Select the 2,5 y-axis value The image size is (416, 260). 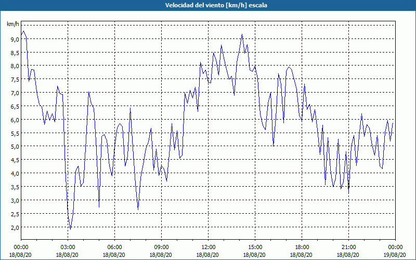pos(15,214)
